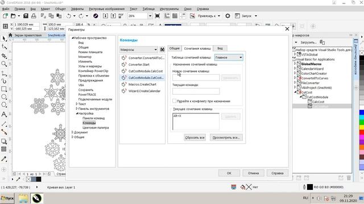This screenshot has height=204, width=364.
Task: Select the Connector tool
Action: [4, 132]
